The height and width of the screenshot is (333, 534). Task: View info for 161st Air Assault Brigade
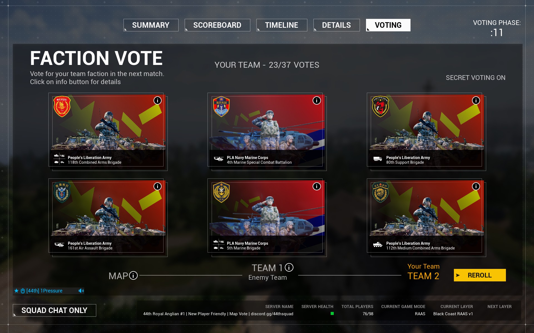tap(157, 186)
